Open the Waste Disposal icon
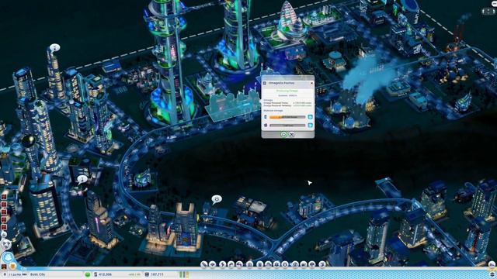 [x=260, y=265]
